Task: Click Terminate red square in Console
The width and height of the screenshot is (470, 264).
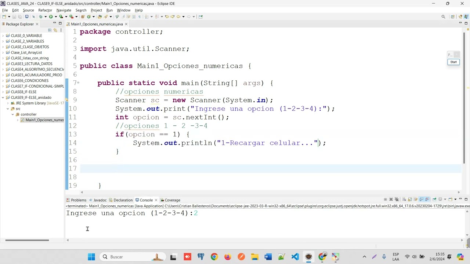Action: [x=385, y=199]
